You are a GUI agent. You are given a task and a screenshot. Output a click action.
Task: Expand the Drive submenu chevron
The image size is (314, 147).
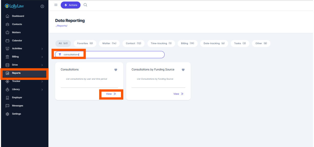(42, 65)
